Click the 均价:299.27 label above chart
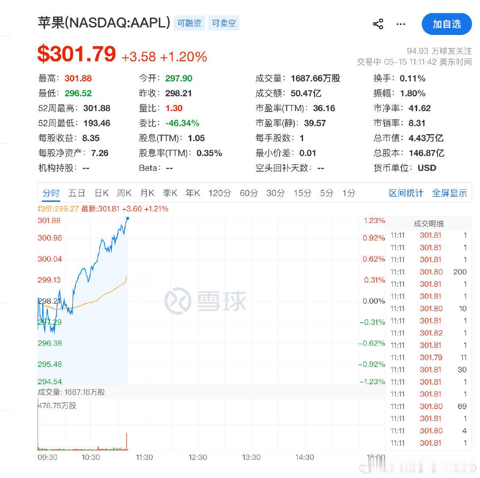Image resolution: width=480 pixels, height=478 pixels. pos(58,209)
